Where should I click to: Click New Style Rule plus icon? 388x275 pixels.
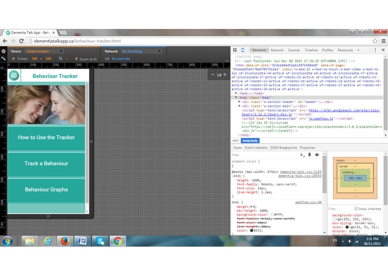click(302, 155)
